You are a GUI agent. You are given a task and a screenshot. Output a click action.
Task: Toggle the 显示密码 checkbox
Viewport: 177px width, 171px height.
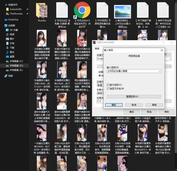tap(108, 85)
